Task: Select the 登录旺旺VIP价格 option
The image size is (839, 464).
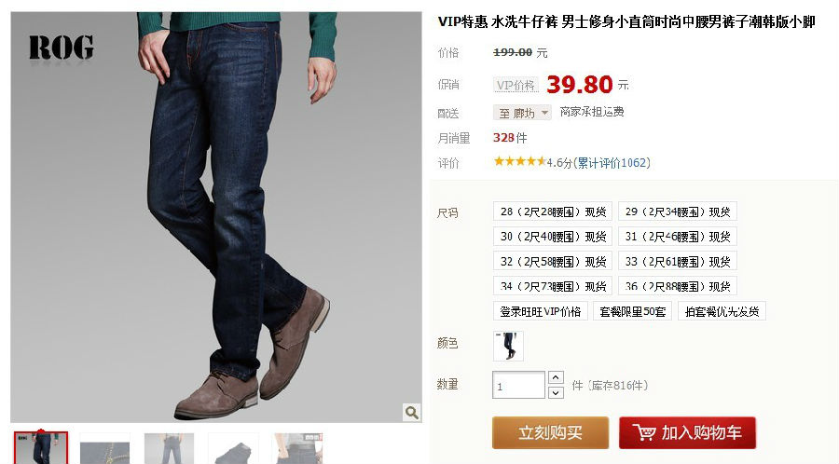Action: 541,311
